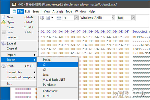The height and width of the screenshot is (100, 150).
Task: Click the disk image toolbar icon
Action: pos(48,18)
